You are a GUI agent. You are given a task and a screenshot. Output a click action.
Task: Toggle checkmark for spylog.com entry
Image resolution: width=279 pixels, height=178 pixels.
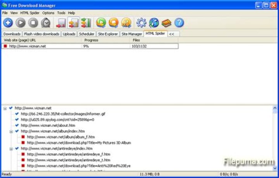point(17,120)
